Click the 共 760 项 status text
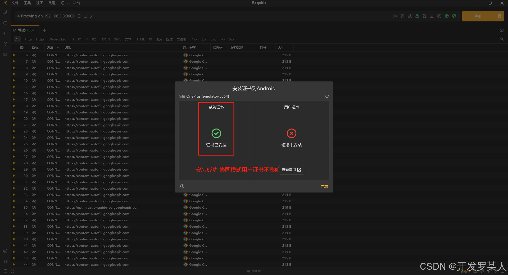508x275 pixels. (x=254, y=271)
